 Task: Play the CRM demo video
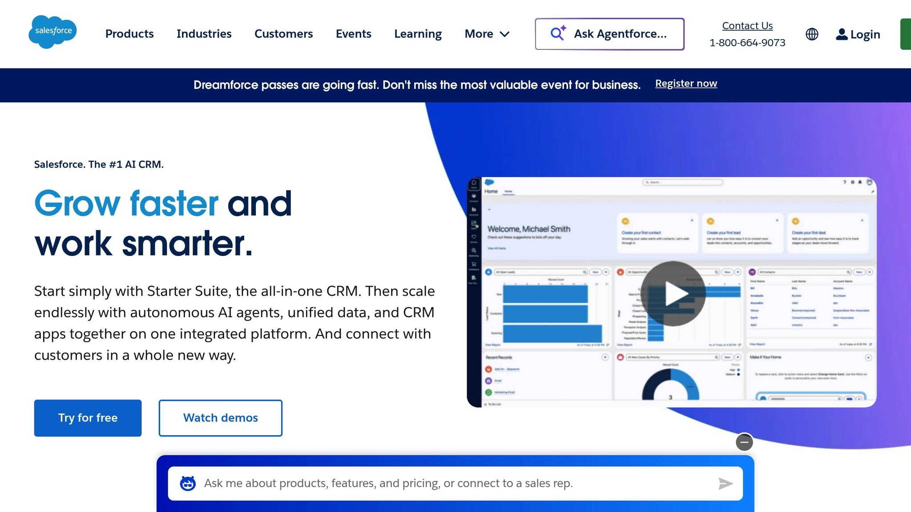pyautogui.click(x=673, y=293)
